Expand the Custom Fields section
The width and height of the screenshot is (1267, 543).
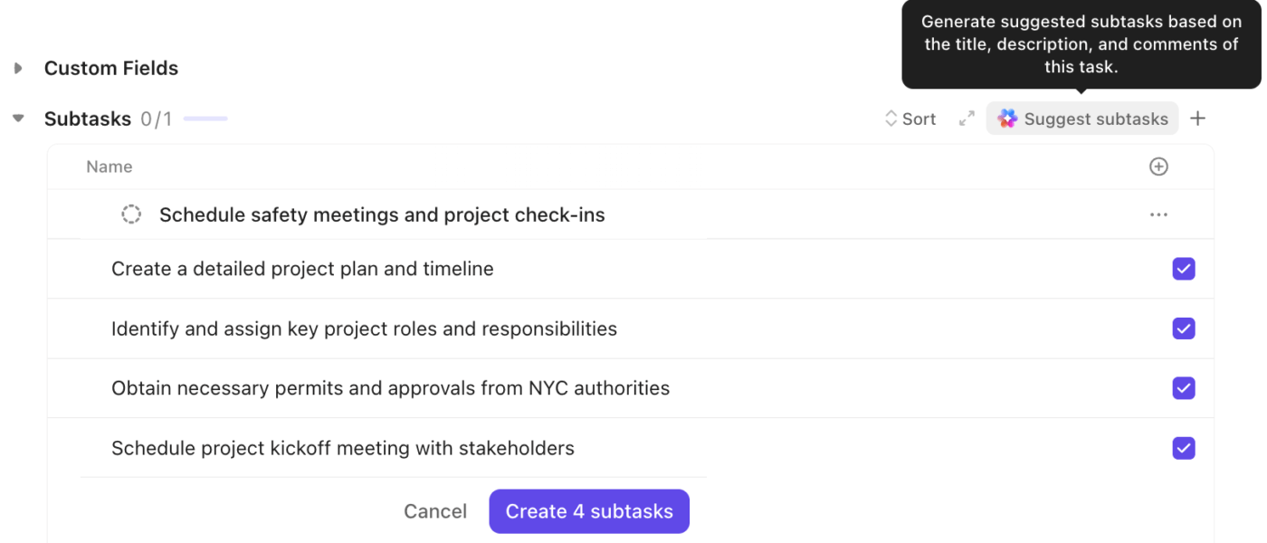click(17, 67)
